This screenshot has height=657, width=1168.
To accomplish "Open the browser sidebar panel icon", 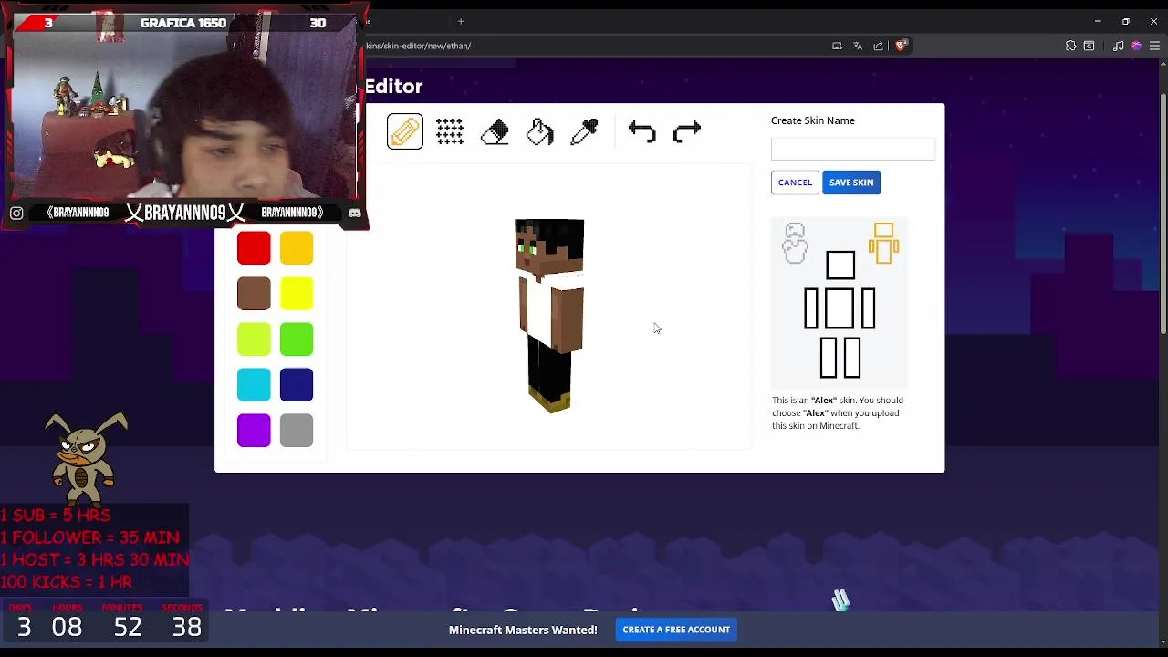I will (x=1090, y=46).
